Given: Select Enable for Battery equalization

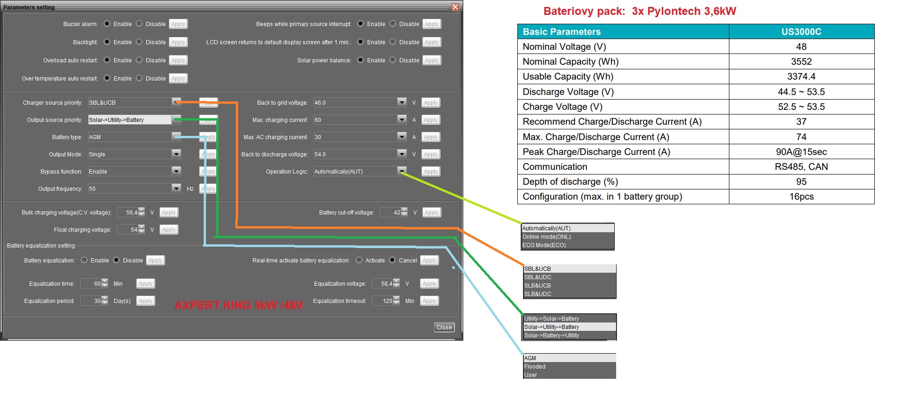Looking at the screenshot, I should [x=84, y=260].
